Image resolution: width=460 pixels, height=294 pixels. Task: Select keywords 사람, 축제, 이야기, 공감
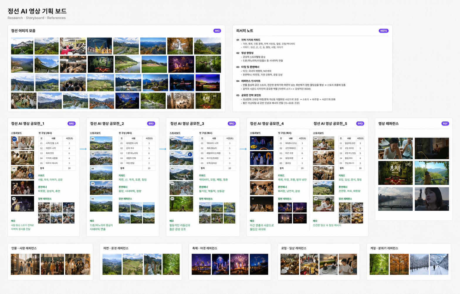pos(50,180)
